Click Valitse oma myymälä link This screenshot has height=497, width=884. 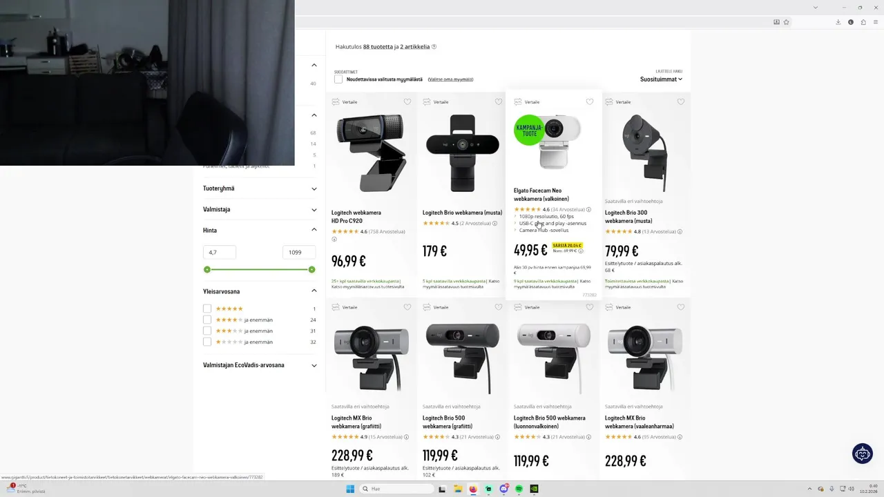click(x=450, y=79)
